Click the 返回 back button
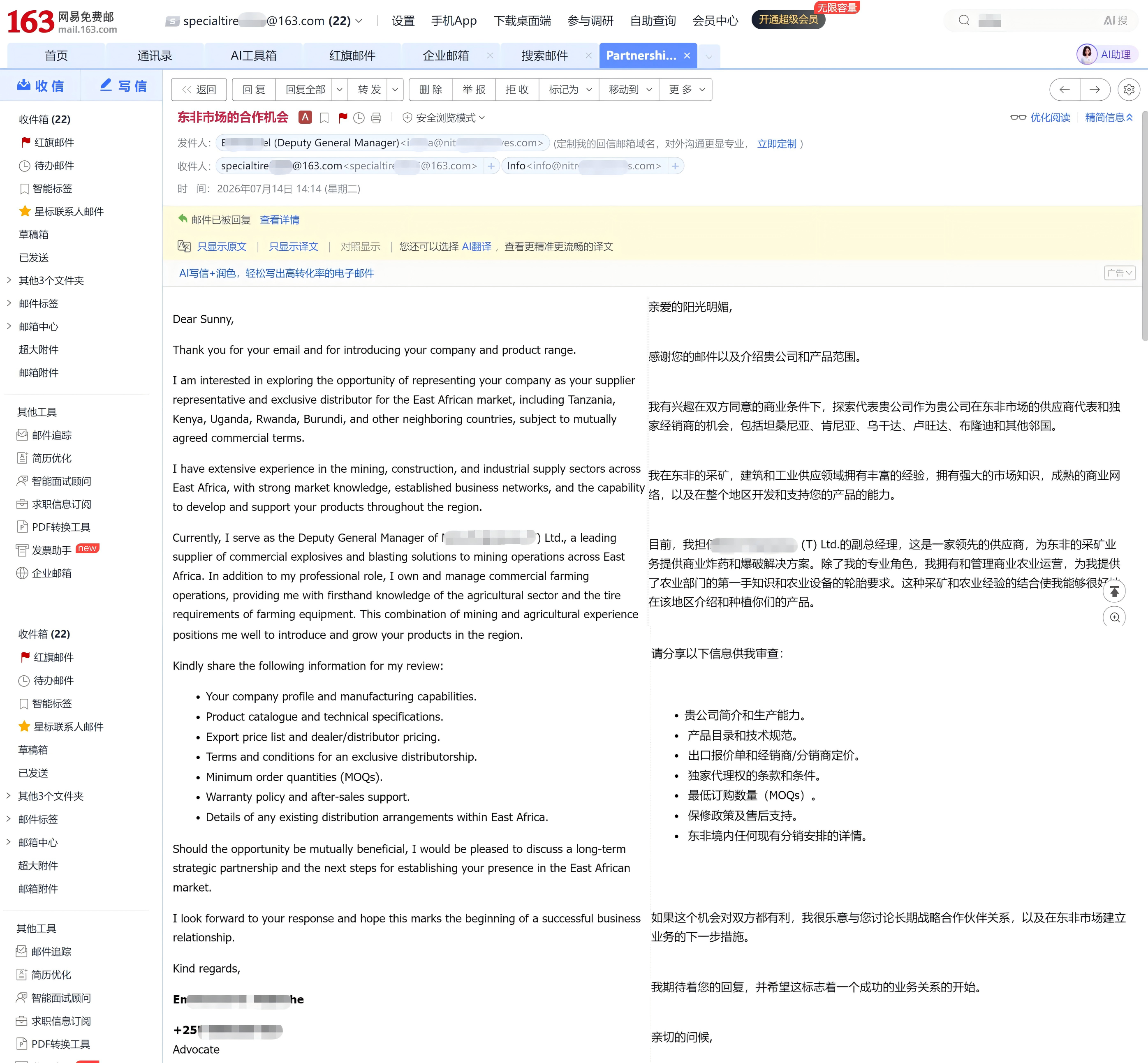Image resolution: width=1148 pixels, height=1063 pixels. [x=199, y=90]
